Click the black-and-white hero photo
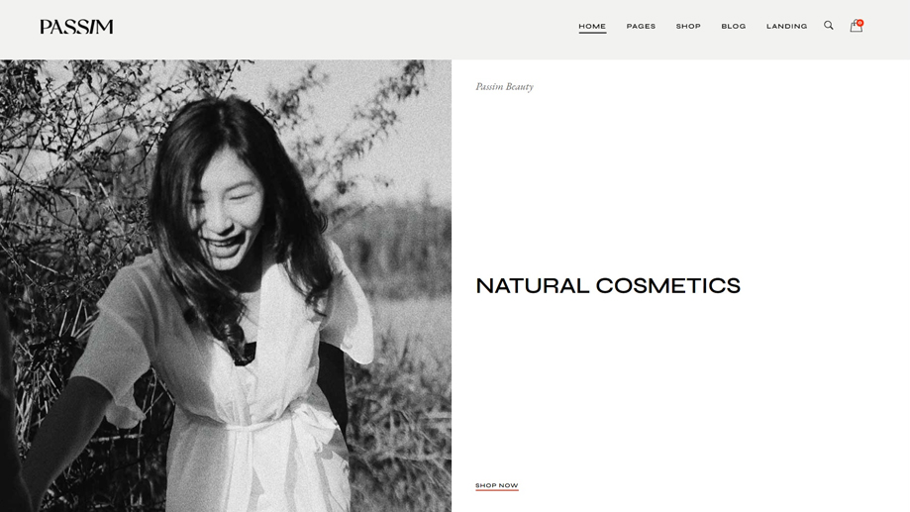Image resolution: width=910 pixels, height=512 pixels. [226, 285]
